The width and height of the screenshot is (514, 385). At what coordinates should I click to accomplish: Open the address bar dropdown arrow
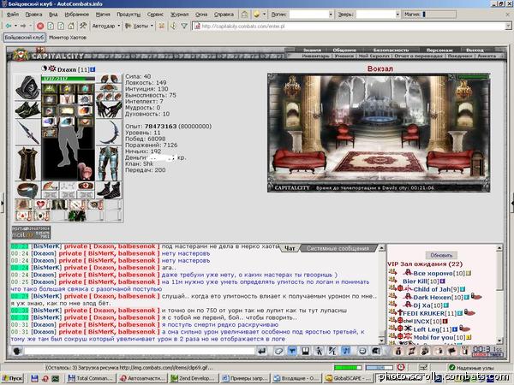pyautogui.click(x=508, y=26)
